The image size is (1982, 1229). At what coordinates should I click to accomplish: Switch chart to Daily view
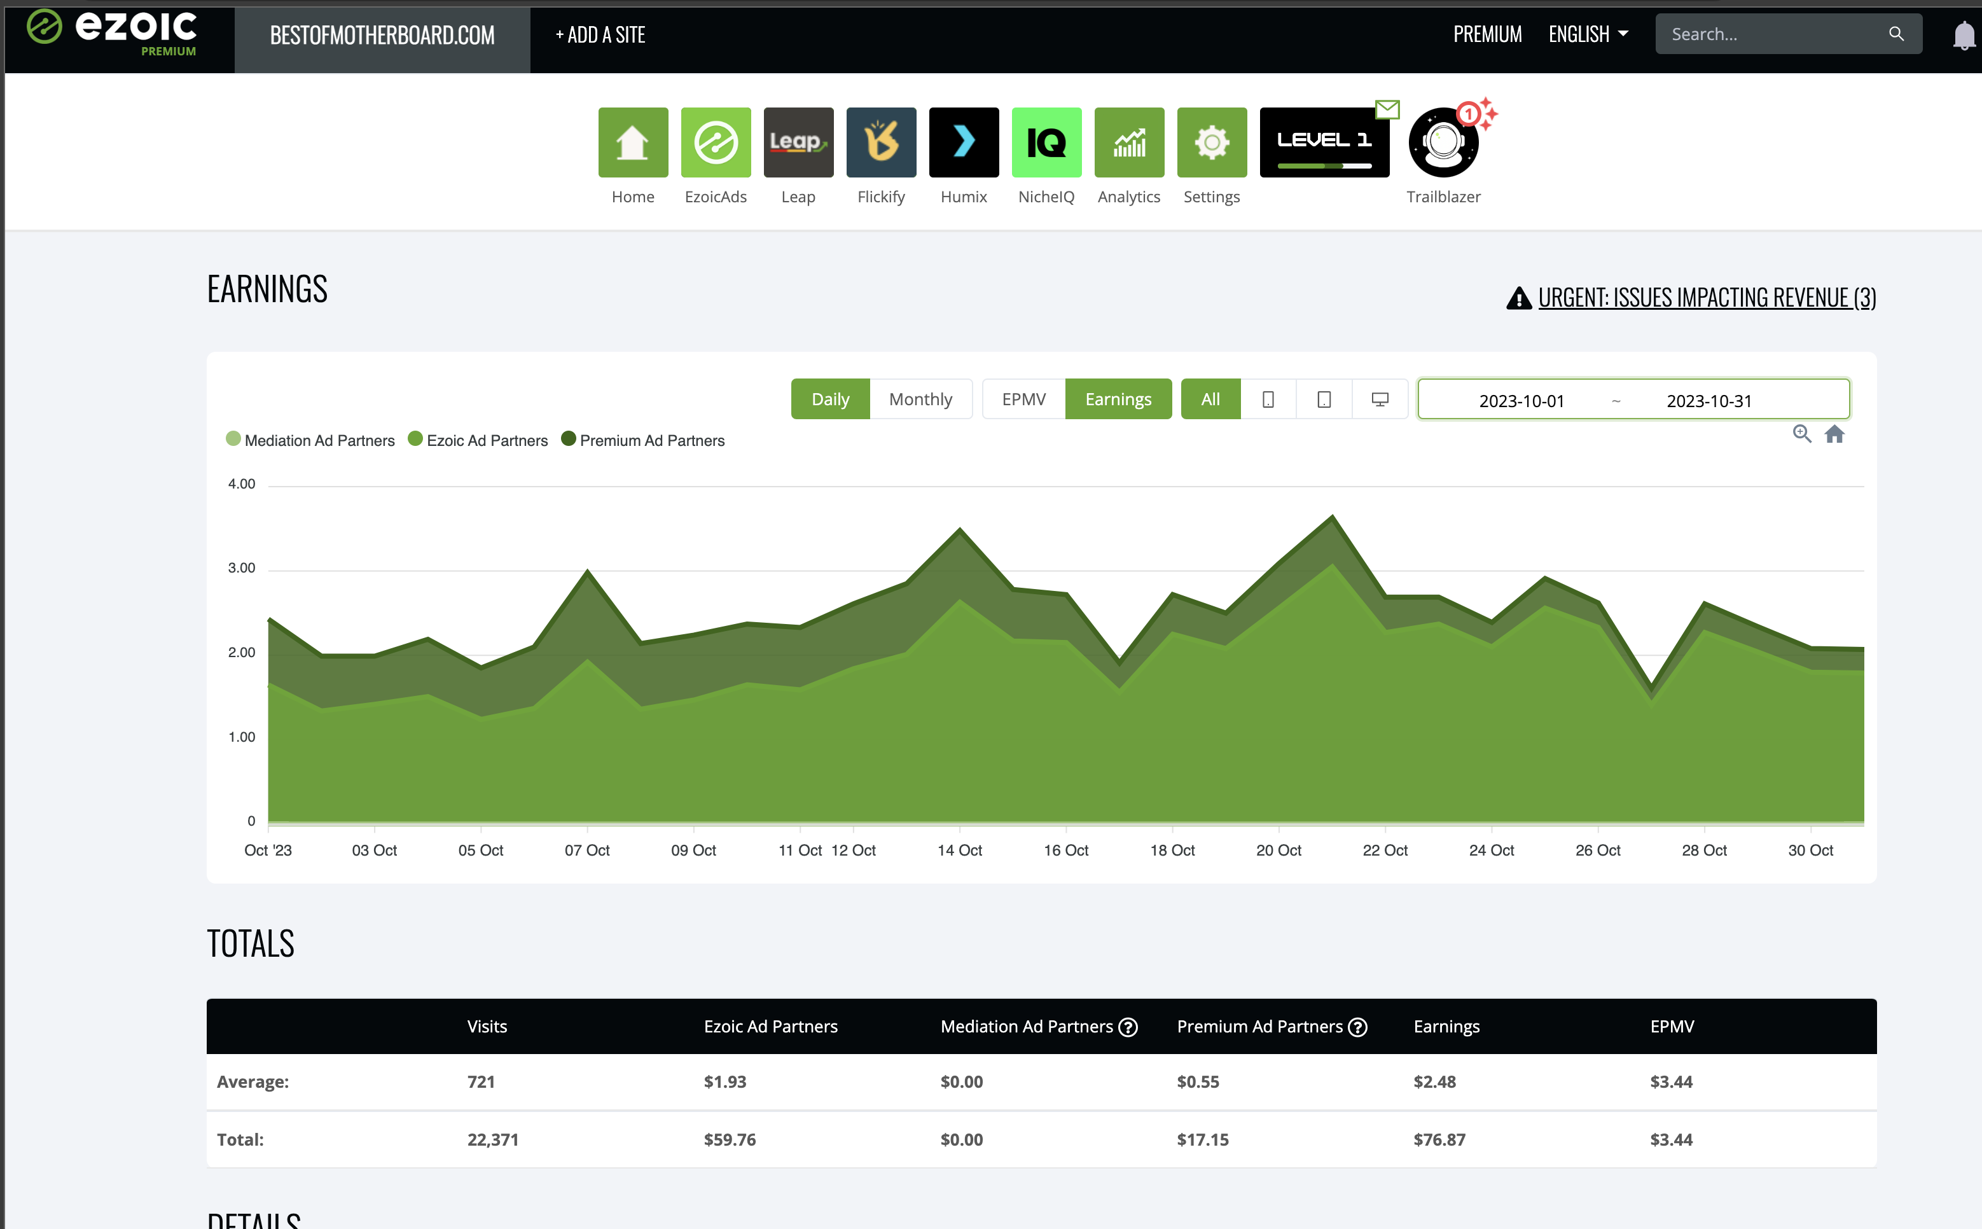tap(831, 399)
